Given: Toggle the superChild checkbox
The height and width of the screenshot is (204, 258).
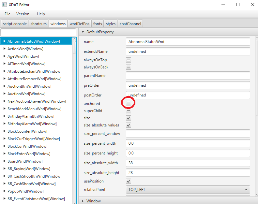Looking at the screenshot, I should tap(129, 111).
